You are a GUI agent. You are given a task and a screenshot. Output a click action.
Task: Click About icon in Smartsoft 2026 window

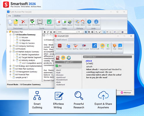point(120,46)
